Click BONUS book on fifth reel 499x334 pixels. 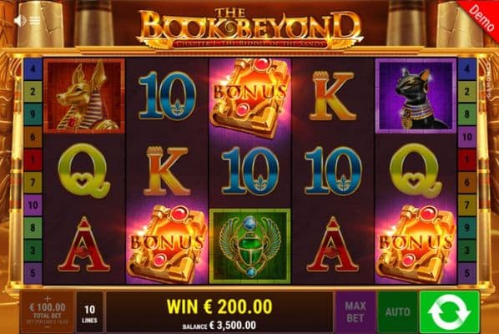tap(416, 245)
